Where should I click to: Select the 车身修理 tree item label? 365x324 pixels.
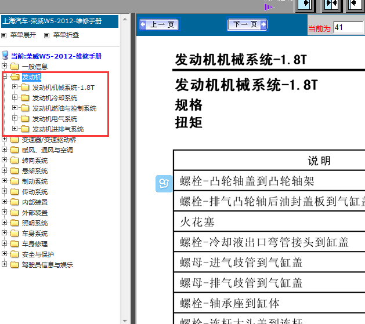coord(35,244)
